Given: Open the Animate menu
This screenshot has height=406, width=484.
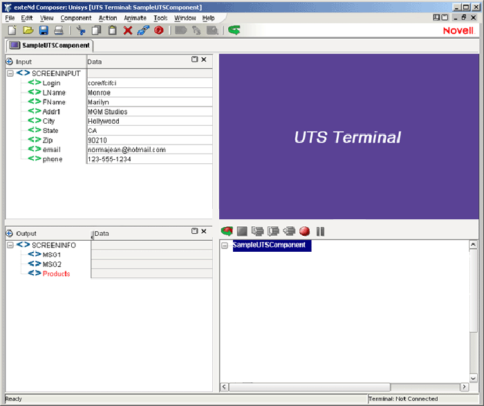Looking at the screenshot, I should (136, 18).
